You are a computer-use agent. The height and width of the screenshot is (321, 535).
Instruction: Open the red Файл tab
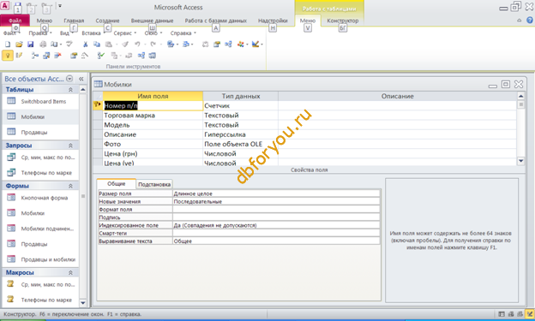[x=15, y=21]
